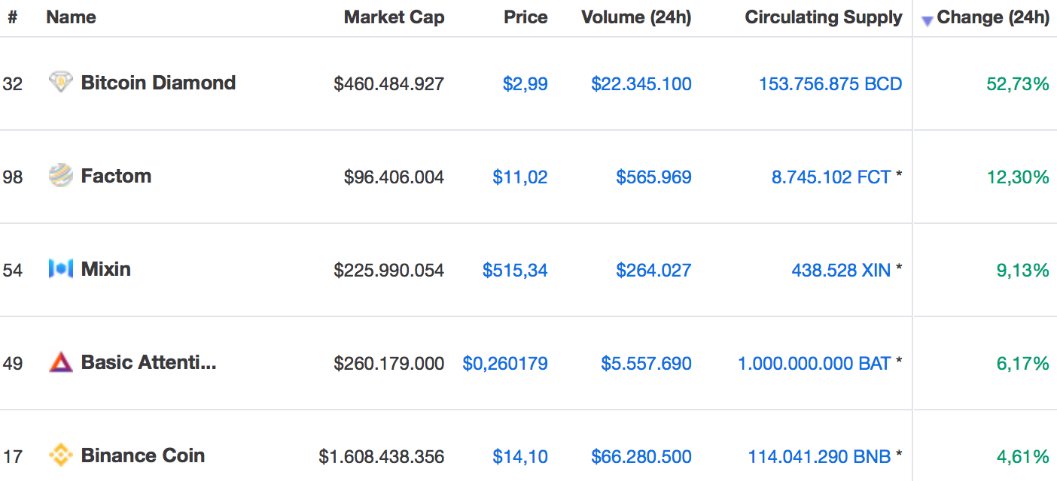This screenshot has width=1057, height=481.
Task: Sort coins by Name header
Action: pos(71,17)
